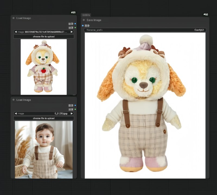Select next image in top Load Image node
Viewport: 217px width, 195px height.
(72, 32)
